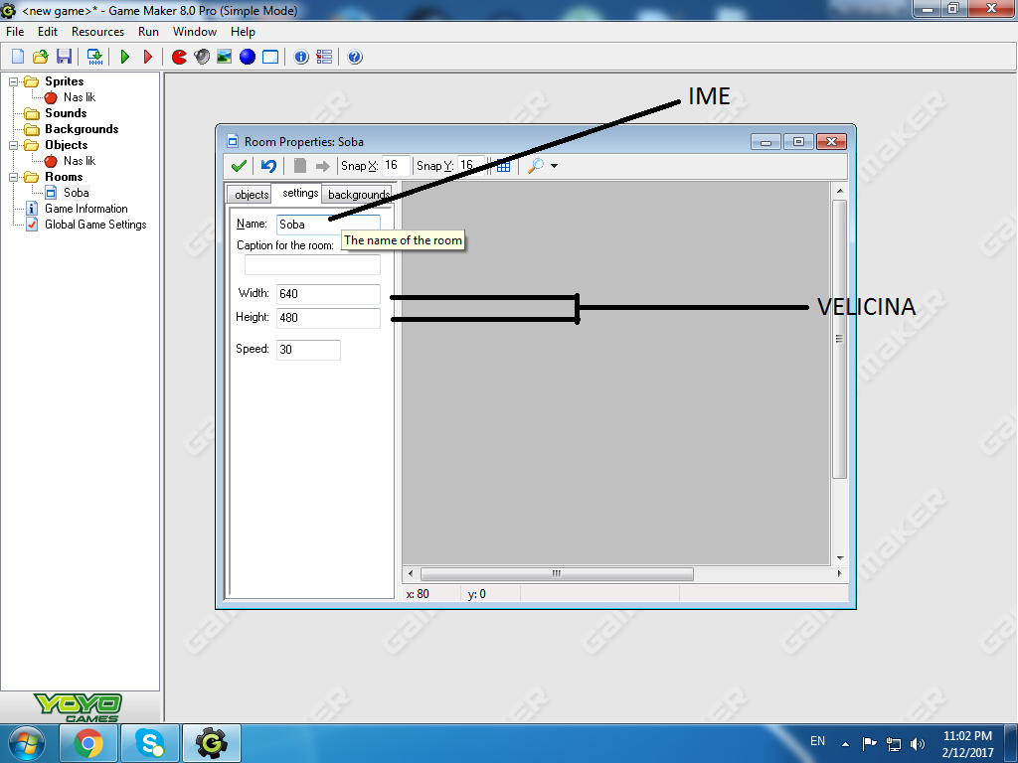Open the Help menu
The image size is (1018, 763).
[243, 32]
